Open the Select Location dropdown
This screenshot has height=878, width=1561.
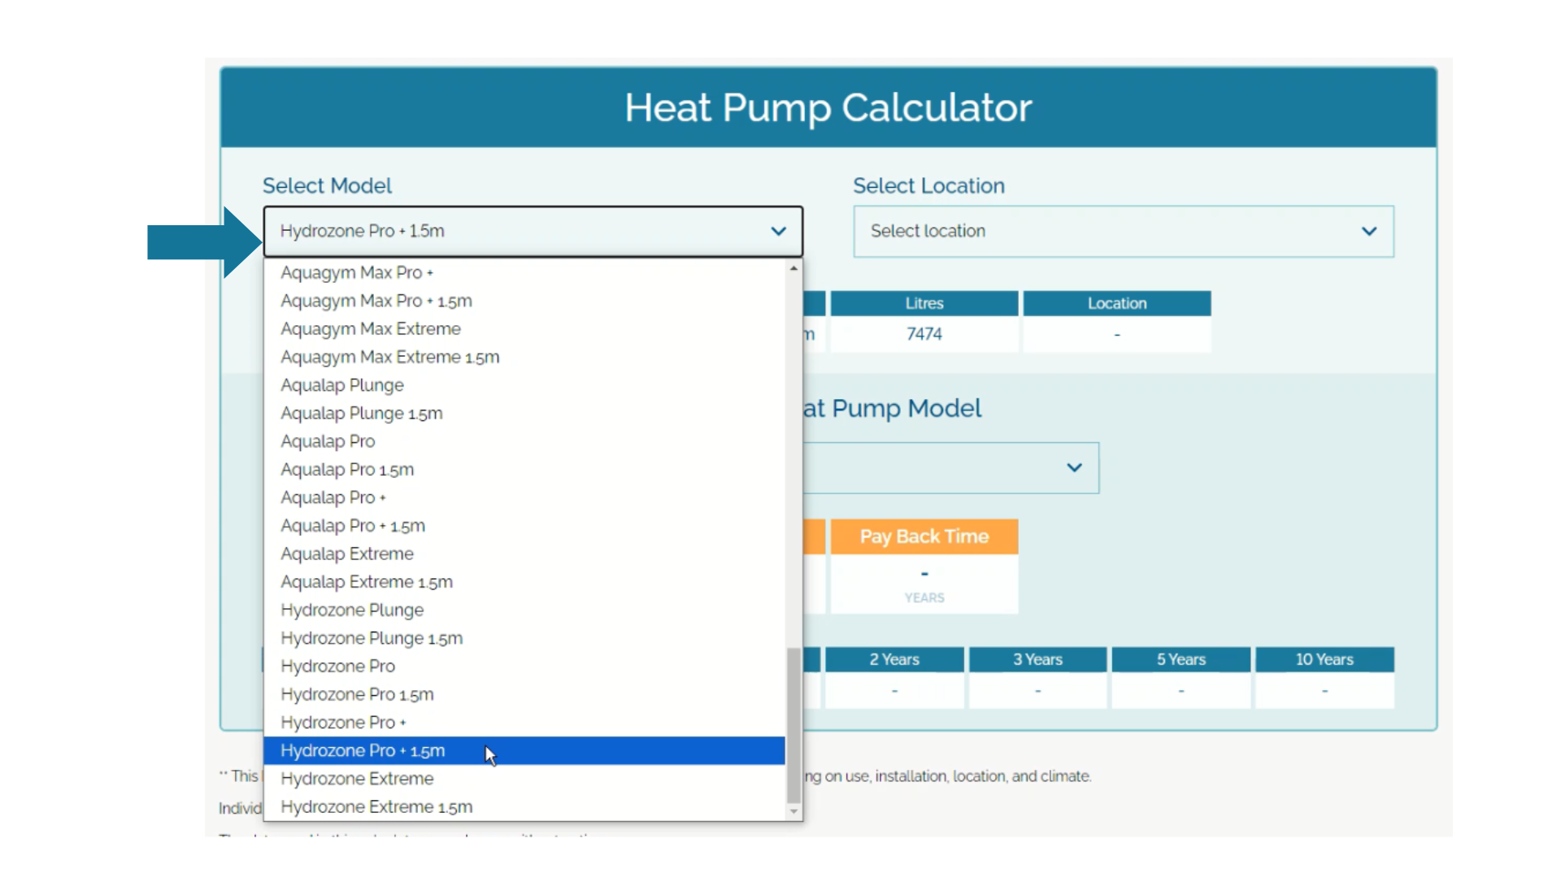1123,231
